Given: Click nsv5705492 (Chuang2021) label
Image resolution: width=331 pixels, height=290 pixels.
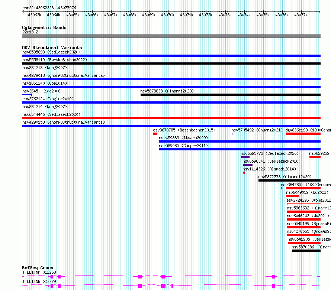Looking at the screenshot, I should [x=257, y=130].
